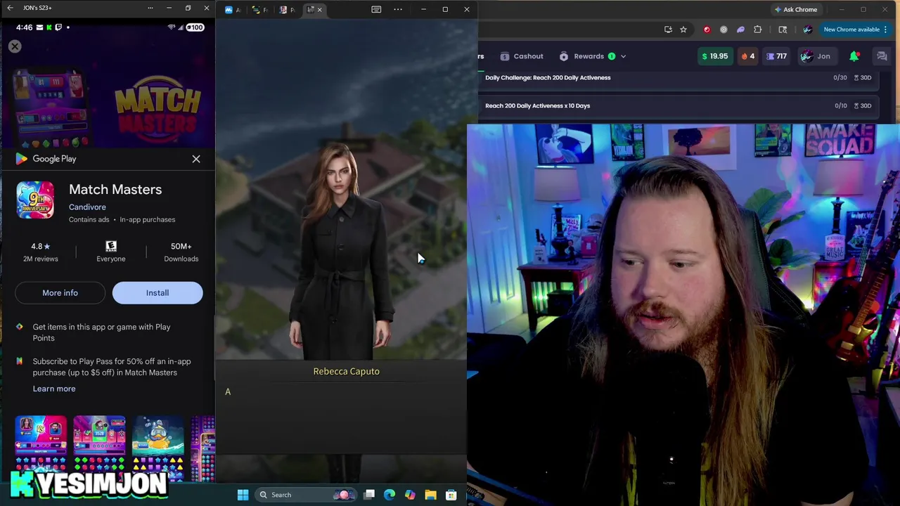This screenshot has height=506, width=900.
Task: Click the 0/10 progress value
Action: coord(840,105)
